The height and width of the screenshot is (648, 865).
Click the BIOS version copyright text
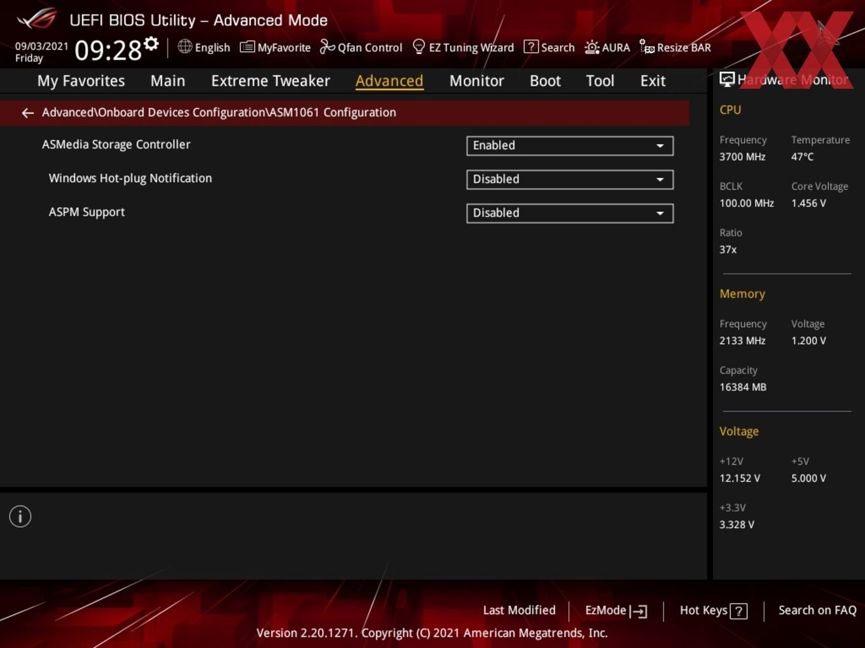click(x=432, y=633)
